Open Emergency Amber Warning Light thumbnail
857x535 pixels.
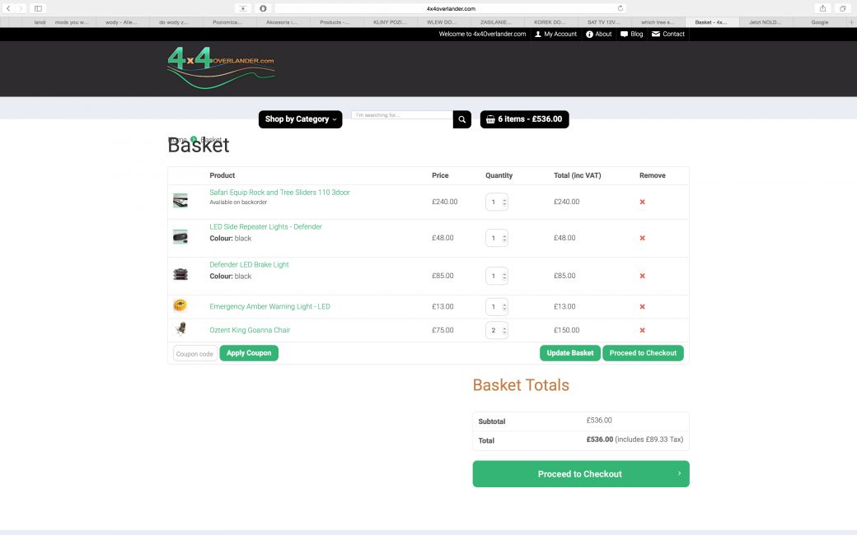pyautogui.click(x=180, y=305)
